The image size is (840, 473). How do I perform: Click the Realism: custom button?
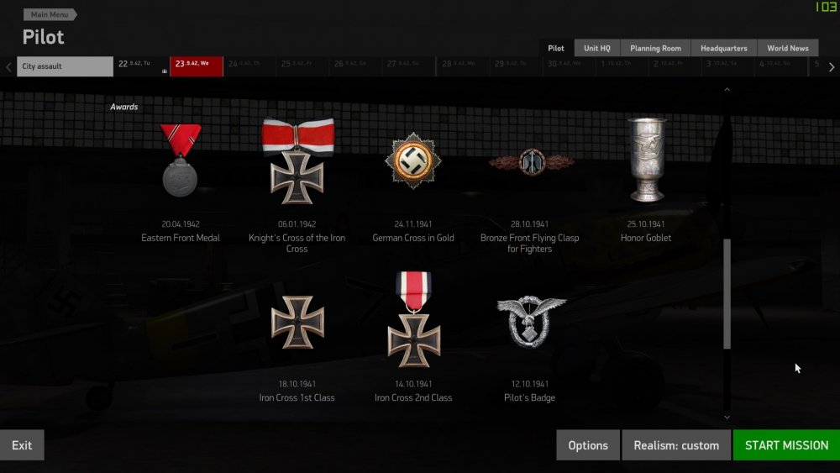click(x=676, y=445)
